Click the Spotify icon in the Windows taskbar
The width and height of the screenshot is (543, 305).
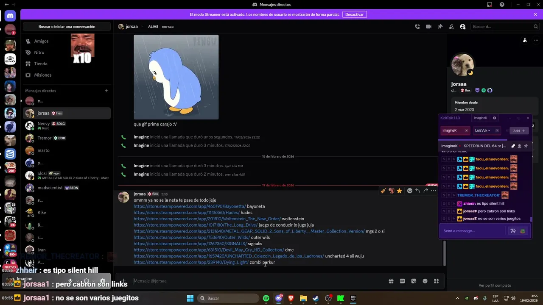[266, 298]
